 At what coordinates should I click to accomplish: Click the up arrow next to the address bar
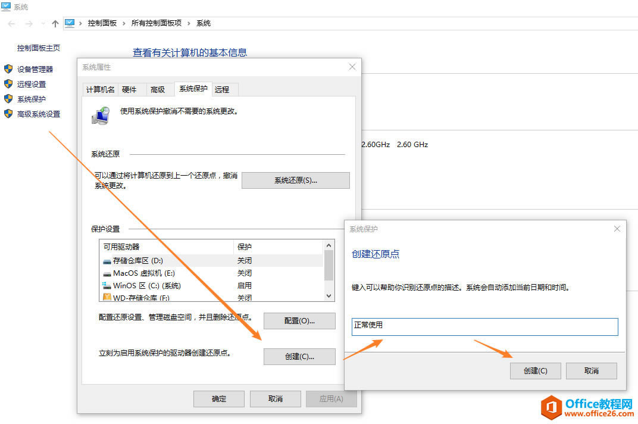(x=55, y=23)
